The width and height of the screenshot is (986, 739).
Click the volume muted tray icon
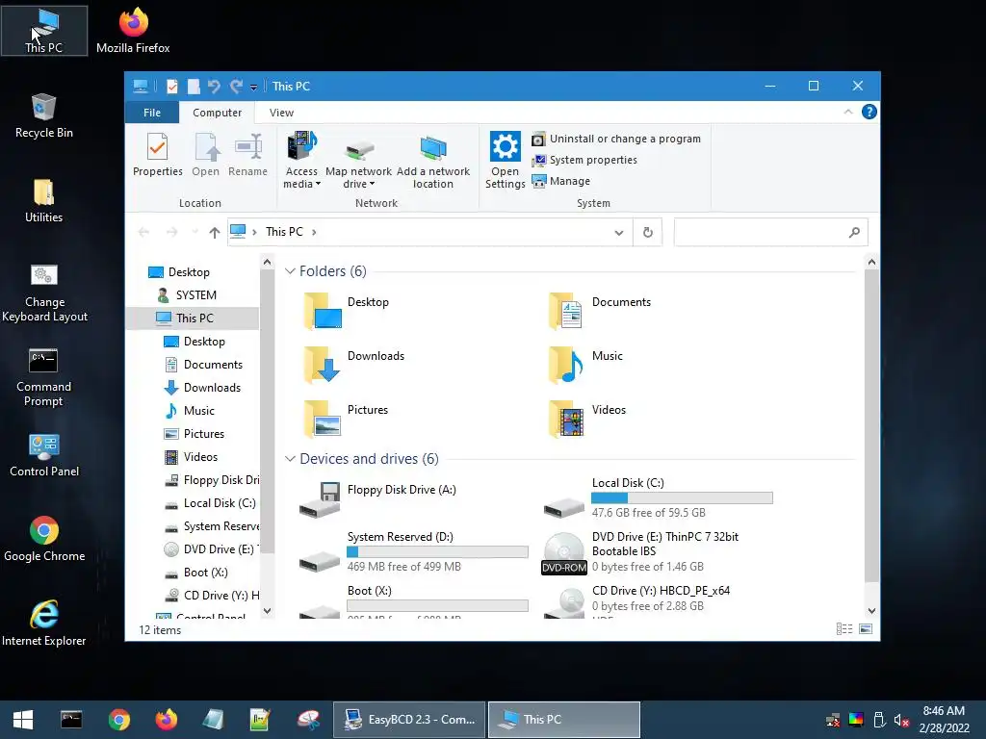point(901,720)
